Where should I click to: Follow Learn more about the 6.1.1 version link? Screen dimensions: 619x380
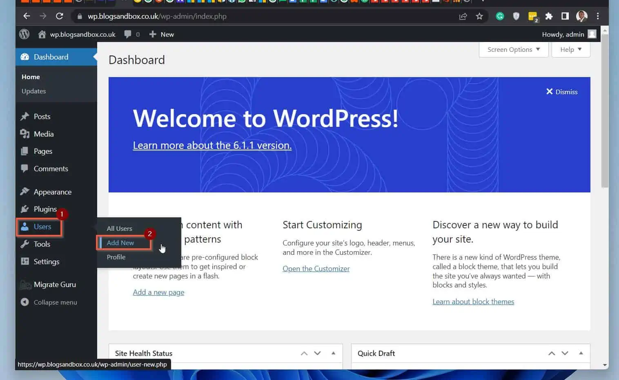(212, 145)
